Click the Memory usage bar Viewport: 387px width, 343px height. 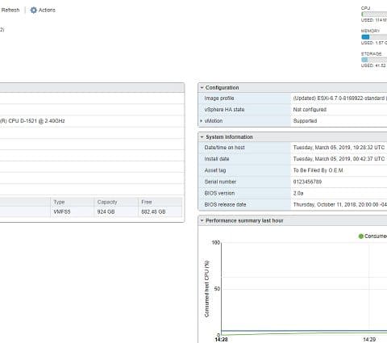(x=374, y=37)
